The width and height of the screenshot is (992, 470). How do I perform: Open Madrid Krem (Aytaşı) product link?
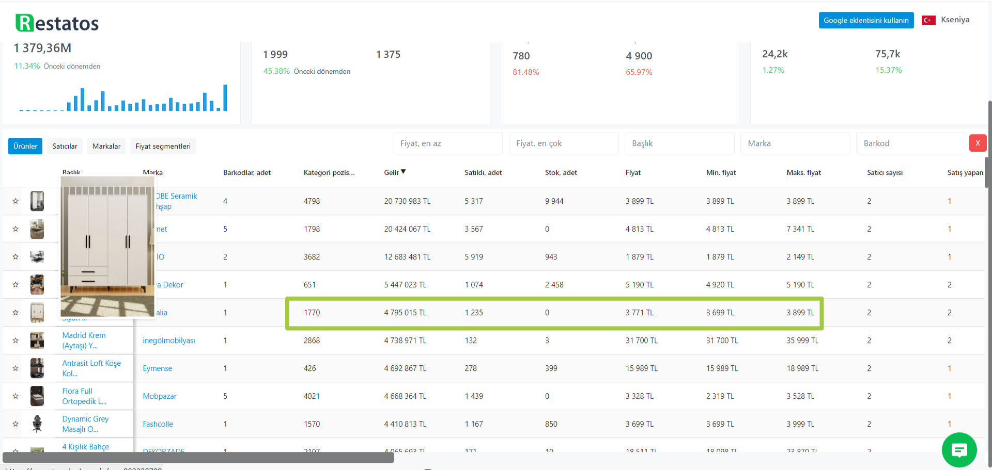84,341
